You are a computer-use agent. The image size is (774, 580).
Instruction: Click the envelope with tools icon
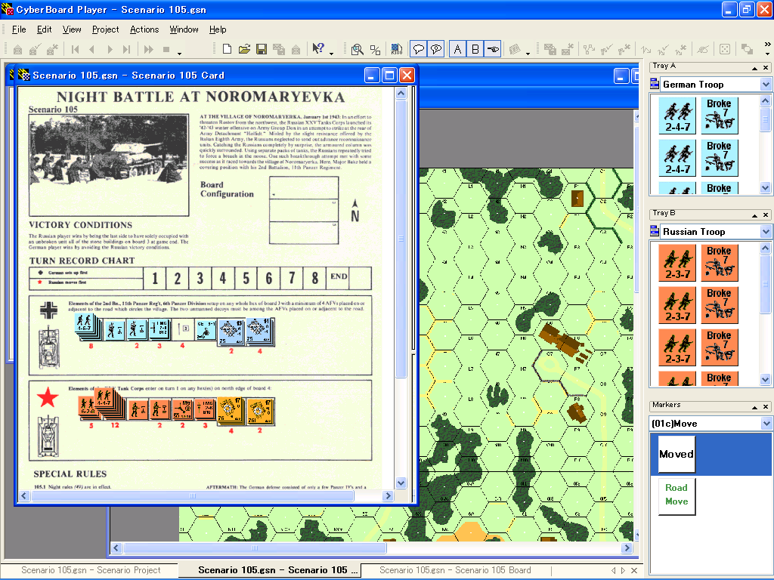pos(52,49)
